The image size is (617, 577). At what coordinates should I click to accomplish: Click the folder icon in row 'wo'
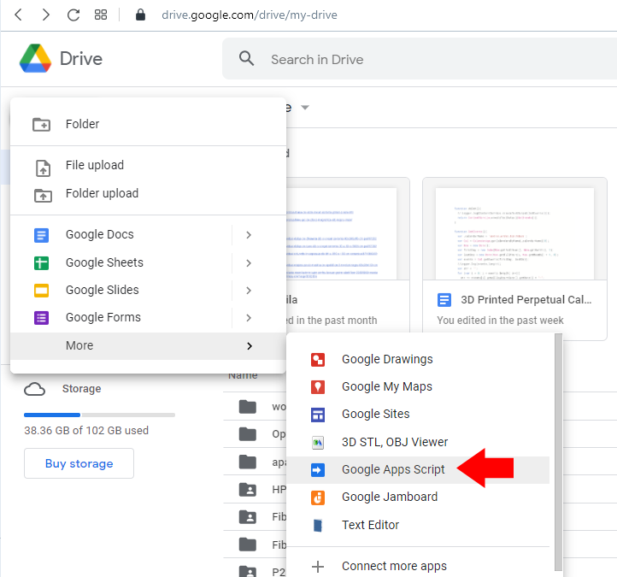248,407
